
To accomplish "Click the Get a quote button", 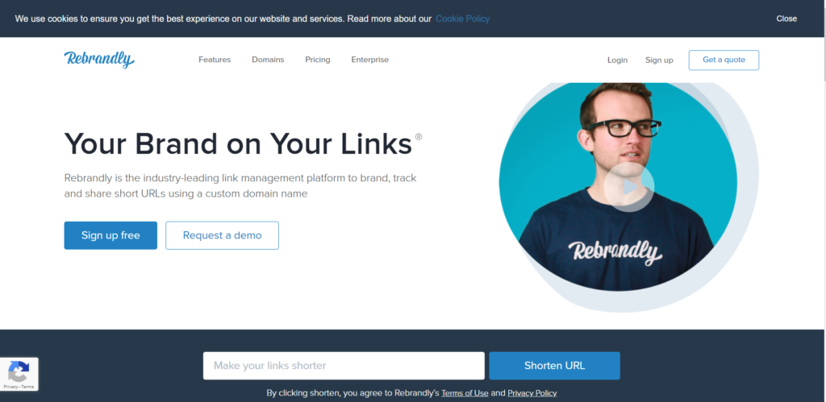I will click(724, 60).
